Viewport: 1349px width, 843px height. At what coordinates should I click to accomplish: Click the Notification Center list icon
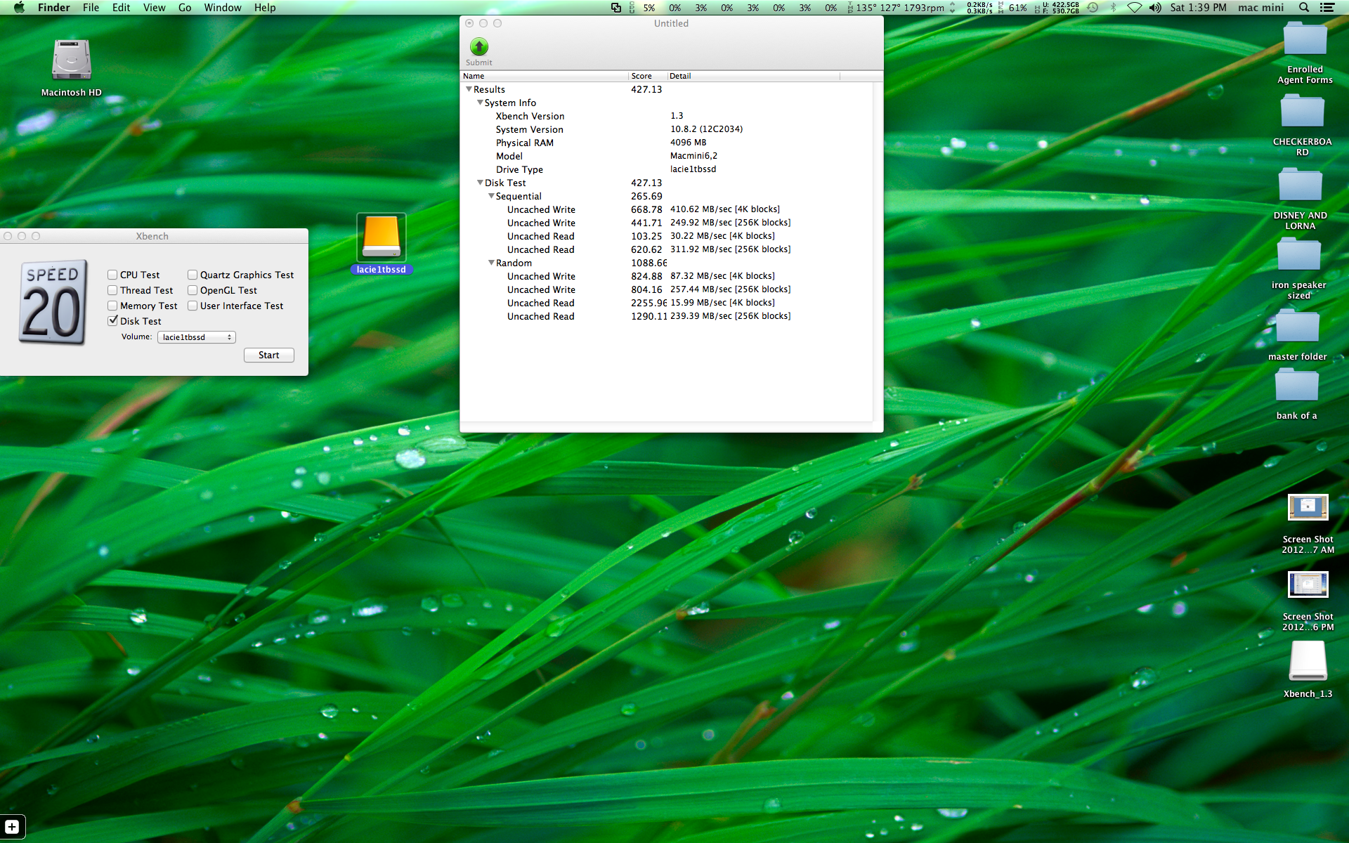(x=1327, y=8)
